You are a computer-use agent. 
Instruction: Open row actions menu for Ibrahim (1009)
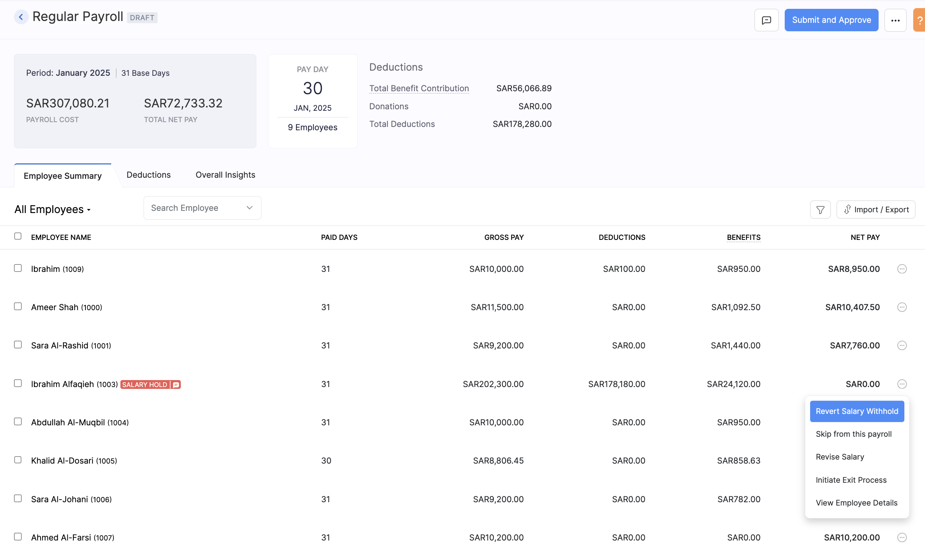click(x=902, y=269)
